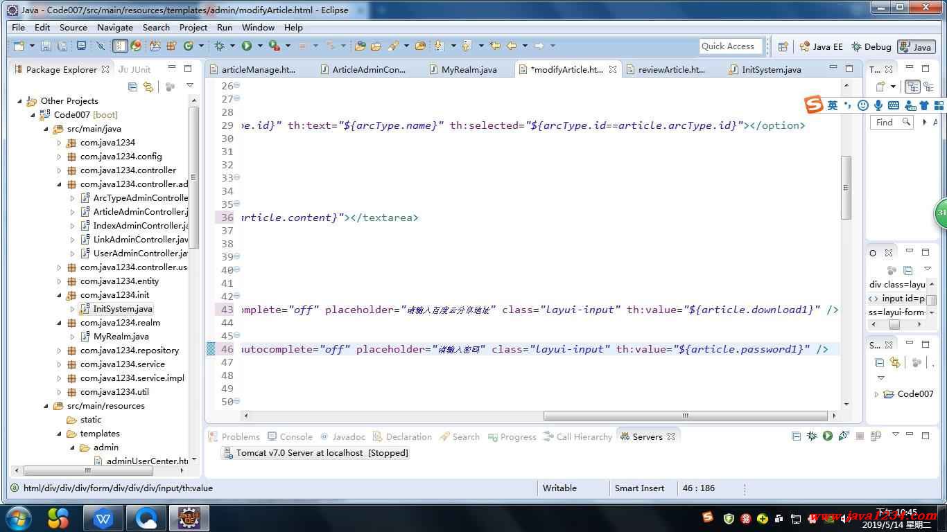This screenshot has height=532, width=947.
Task: Click the Sogou emoji smiley icon
Action: click(x=863, y=105)
